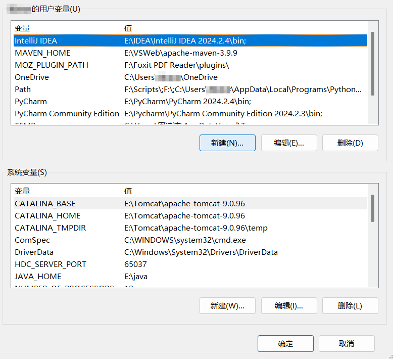Viewport: 393px width, 359px height.
Task: Select the CATALINA_TMPDIR system variable
Action: (x=190, y=228)
